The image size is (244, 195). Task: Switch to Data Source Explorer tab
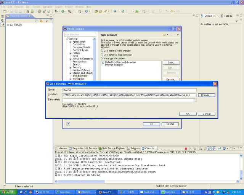[x=112, y=149]
